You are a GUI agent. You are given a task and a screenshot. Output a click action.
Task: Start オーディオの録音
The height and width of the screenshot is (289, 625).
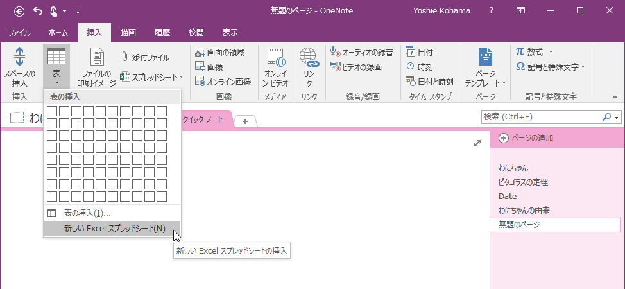[362, 52]
